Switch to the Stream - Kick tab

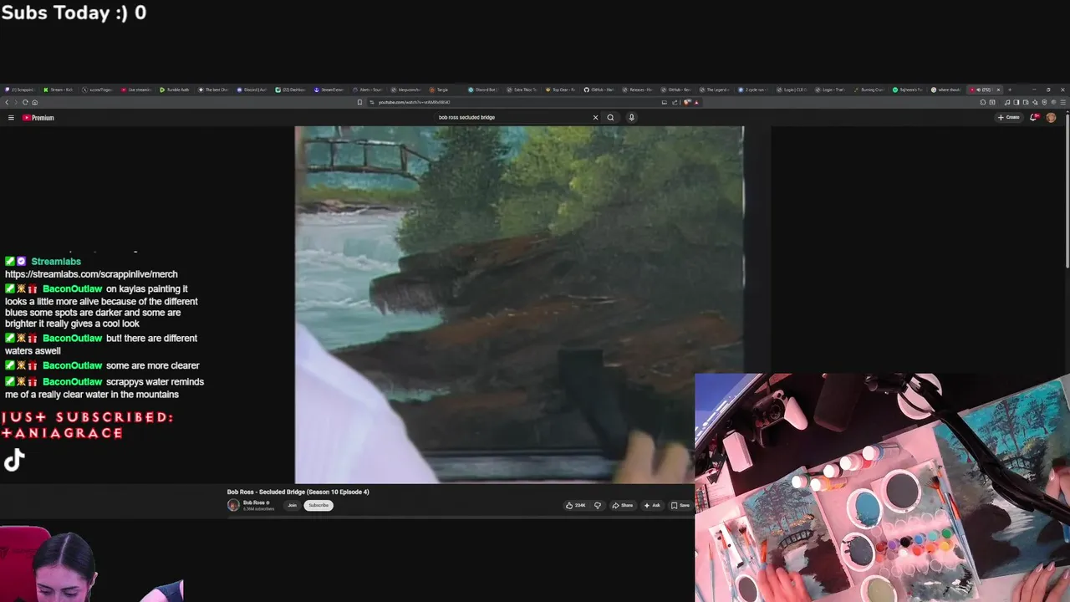click(59, 89)
